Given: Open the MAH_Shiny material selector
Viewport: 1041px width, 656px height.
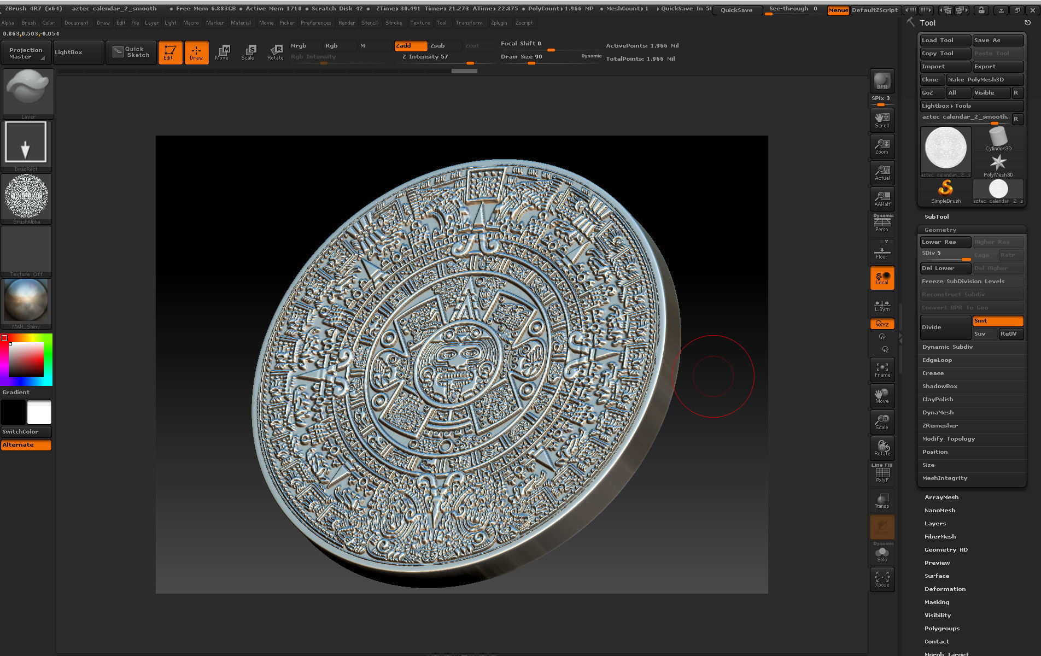Looking at the screenshot, I should tap(26, 303).
